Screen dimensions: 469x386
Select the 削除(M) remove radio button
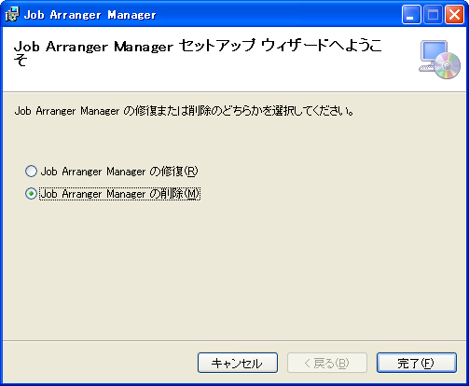click(31, 194)
